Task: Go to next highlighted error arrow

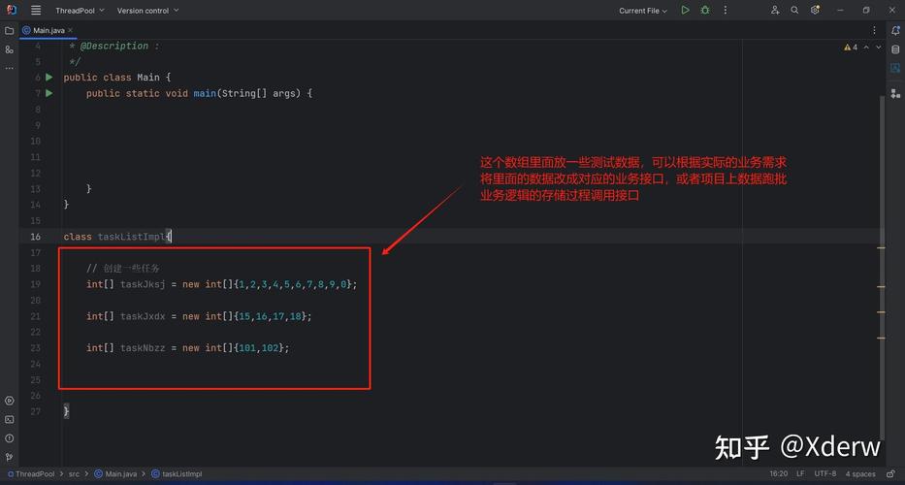Action: pos(879,48)
